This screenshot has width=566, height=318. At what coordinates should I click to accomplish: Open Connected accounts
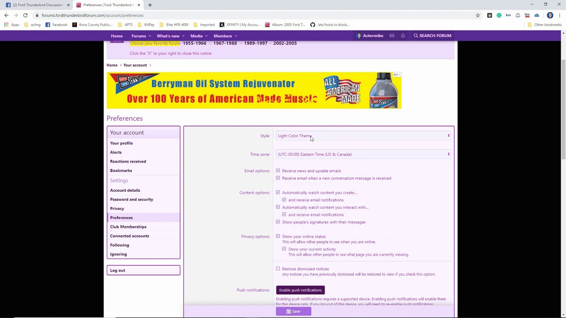pos(130,236)
